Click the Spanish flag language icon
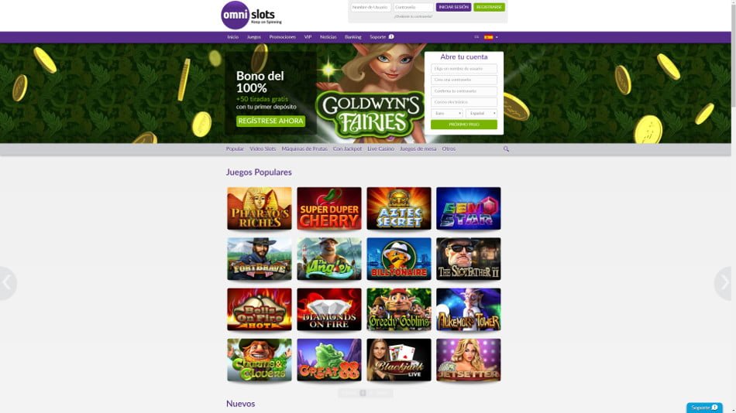Image resolution: width=736 pixels, height=413 pixels. tap(488, 37)
